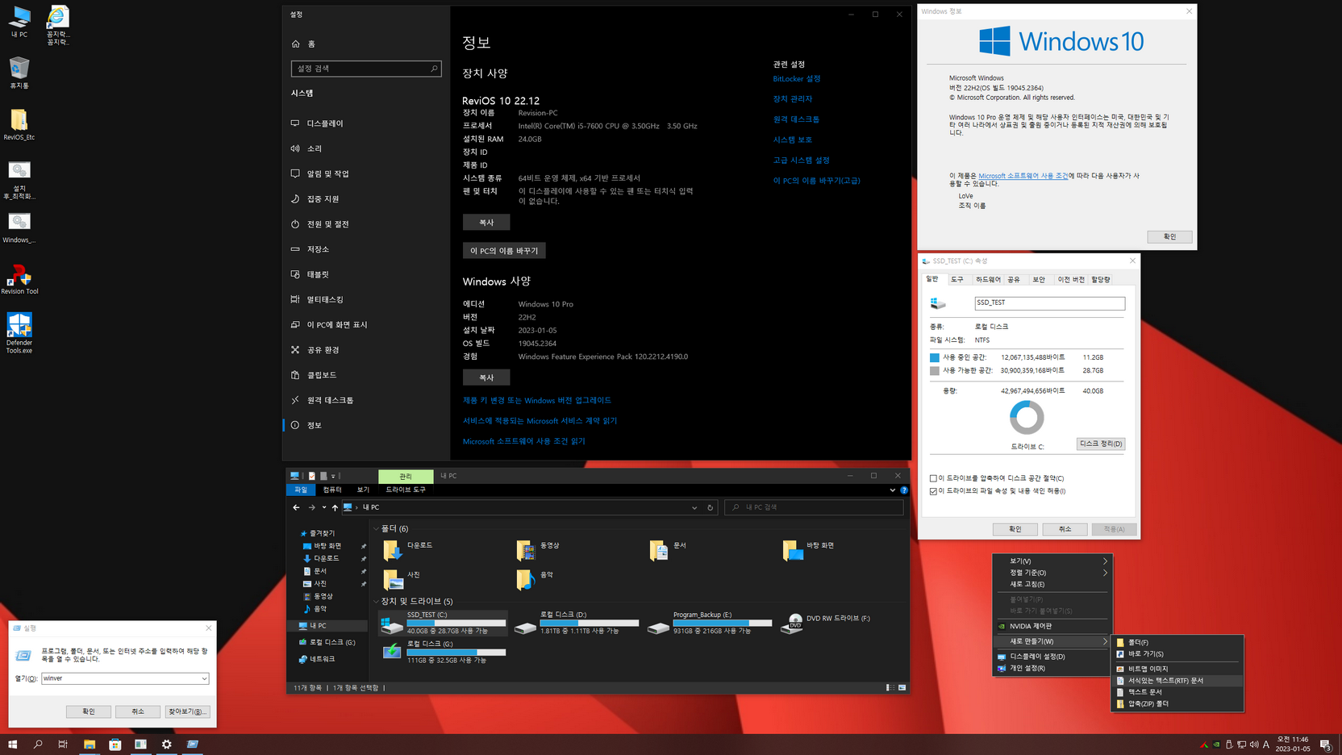Open the winver combo box dropdown in Run
This screenshot has width=1342, height=755.
204,678
